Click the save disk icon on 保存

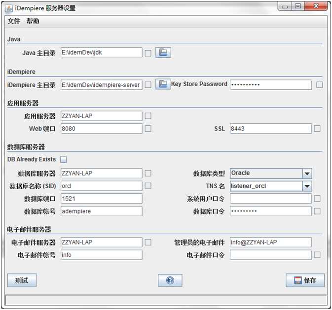point(297,280)
